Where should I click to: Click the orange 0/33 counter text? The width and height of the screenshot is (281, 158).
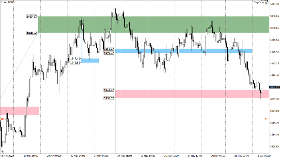4,119
